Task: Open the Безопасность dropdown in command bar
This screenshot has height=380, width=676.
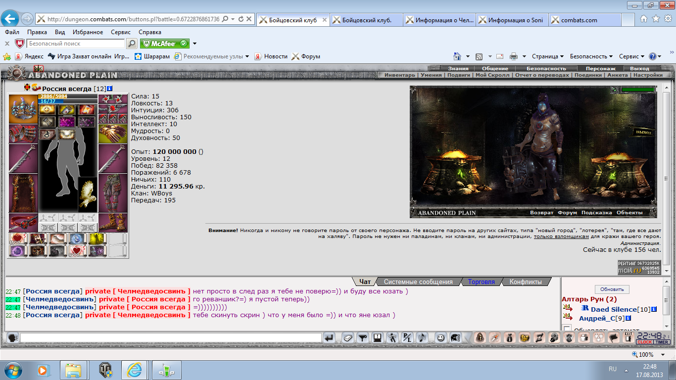Action: (591, 56)
